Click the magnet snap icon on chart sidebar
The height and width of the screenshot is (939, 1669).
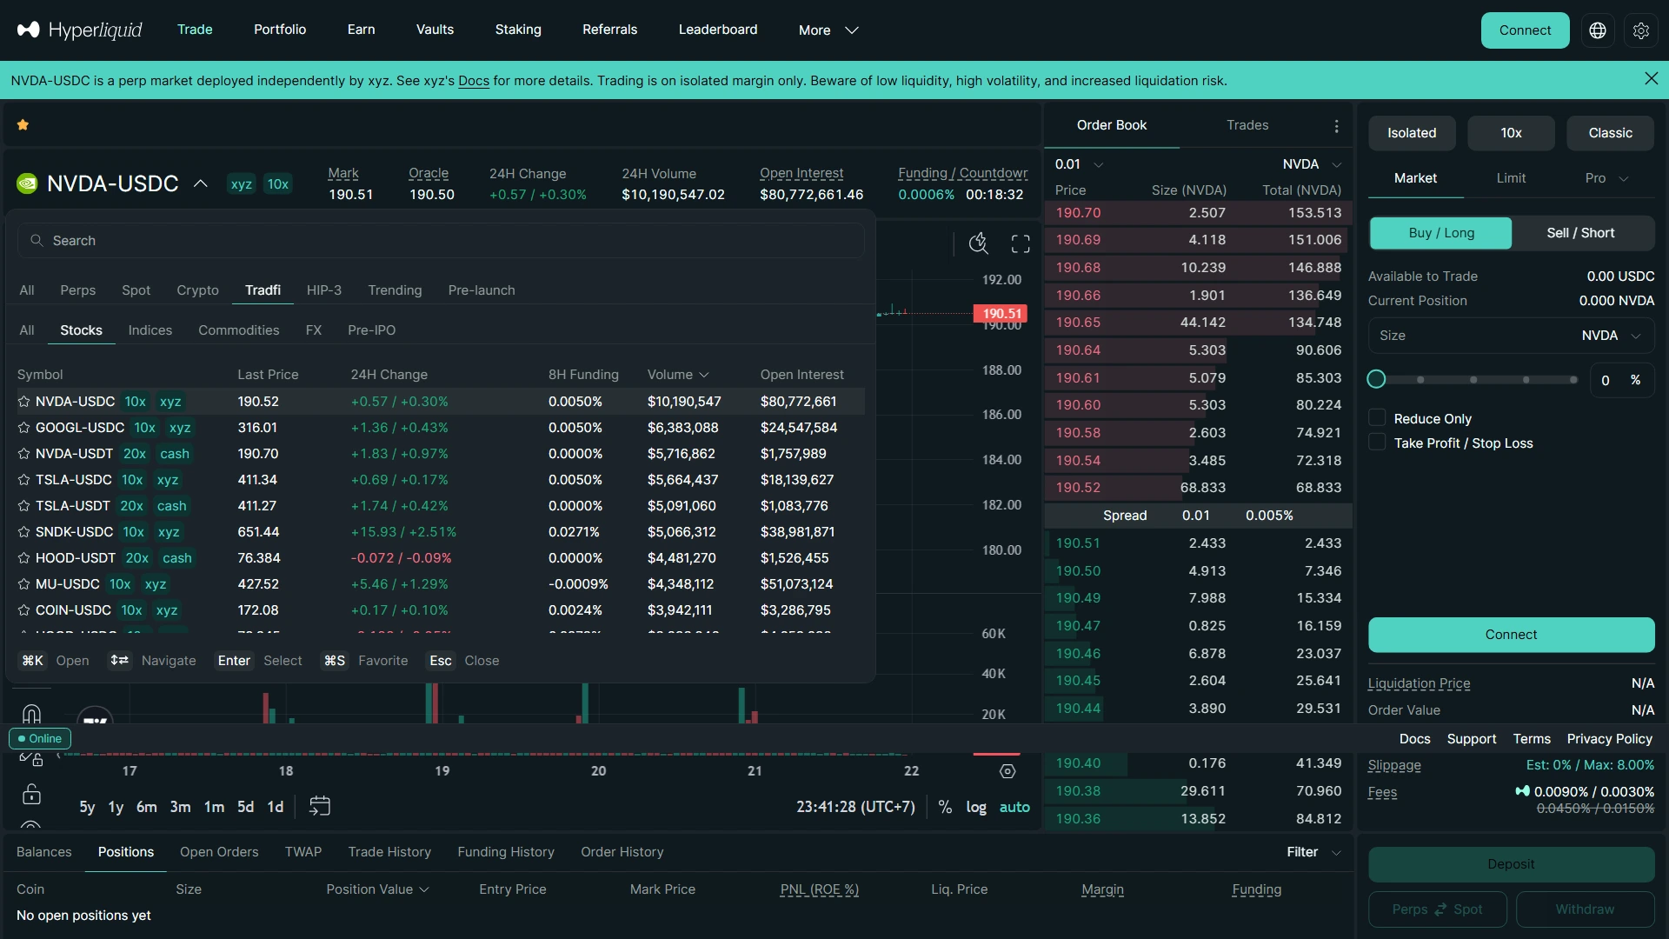[31, 713]
